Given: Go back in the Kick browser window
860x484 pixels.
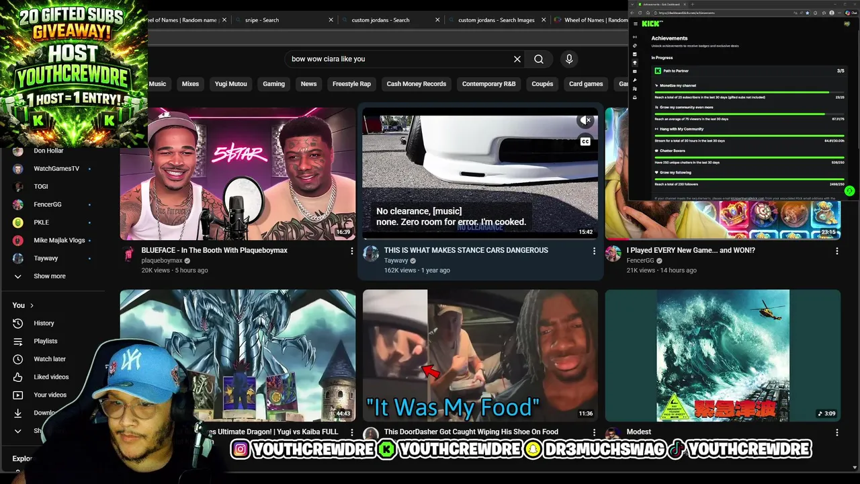Looking at the screenshot, I should pos(632,13).
